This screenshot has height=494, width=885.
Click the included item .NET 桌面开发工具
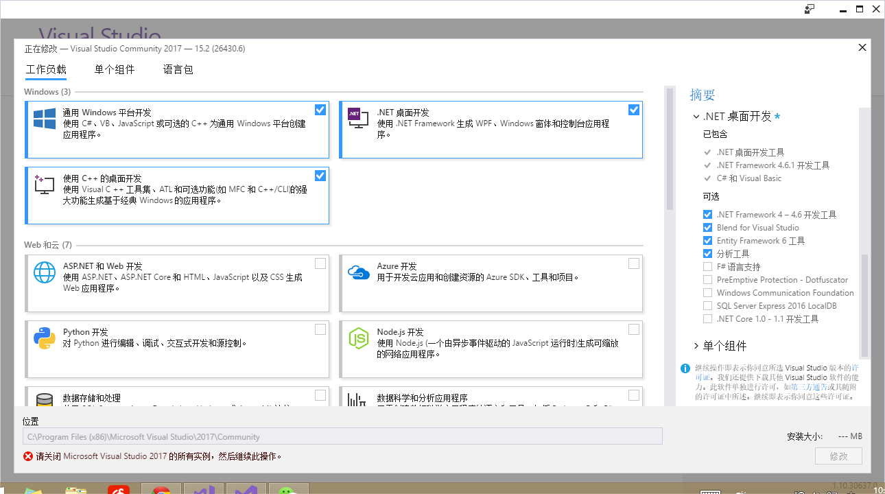click(x=751, y=152)
